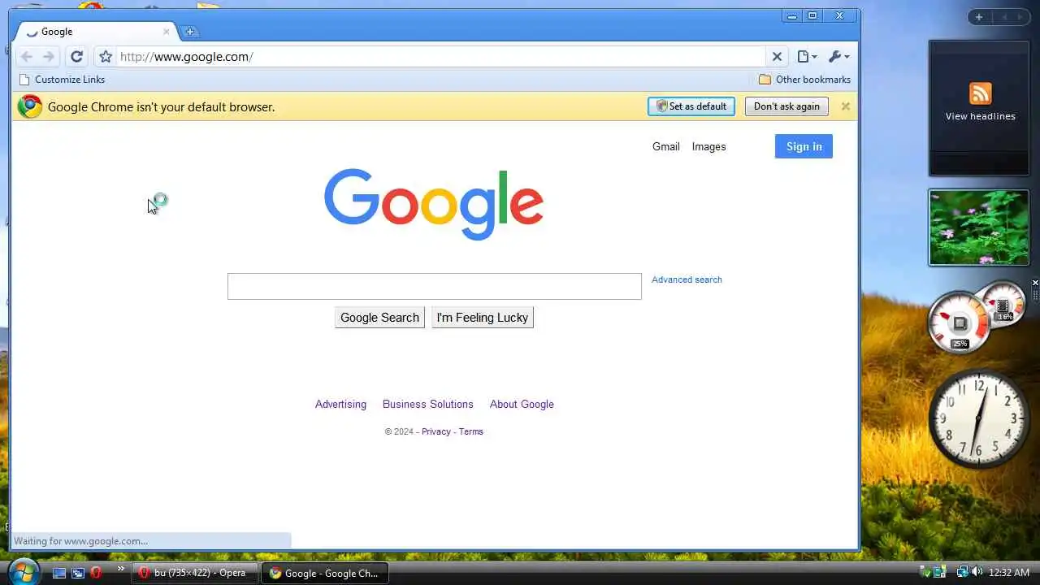1040x585 pixels.
Task: Click the URL address bar
Action: 440,57
